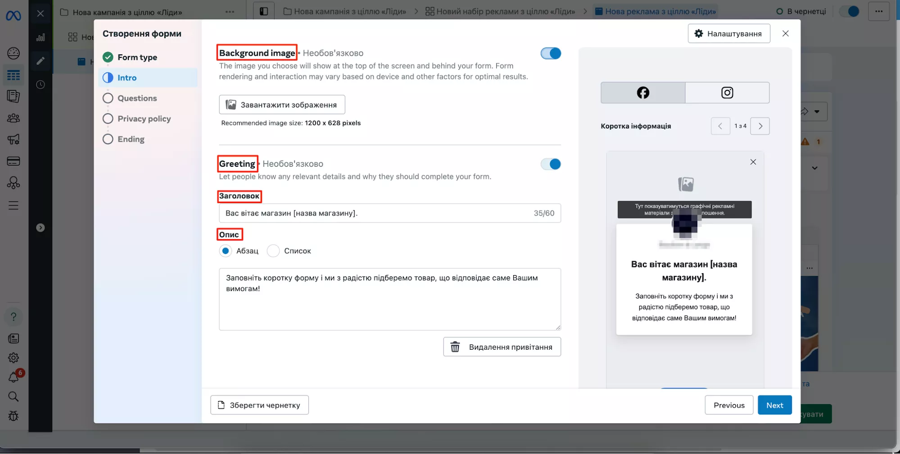
Task: Click the Next button
Action: pos(774,405)
